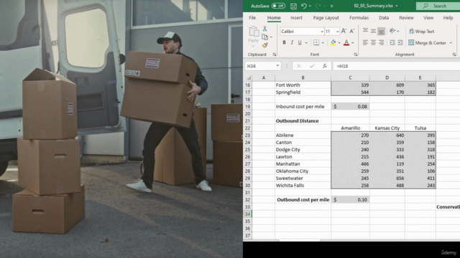
Task: Open the Borders options dropdown
Action: click(323, 43)
